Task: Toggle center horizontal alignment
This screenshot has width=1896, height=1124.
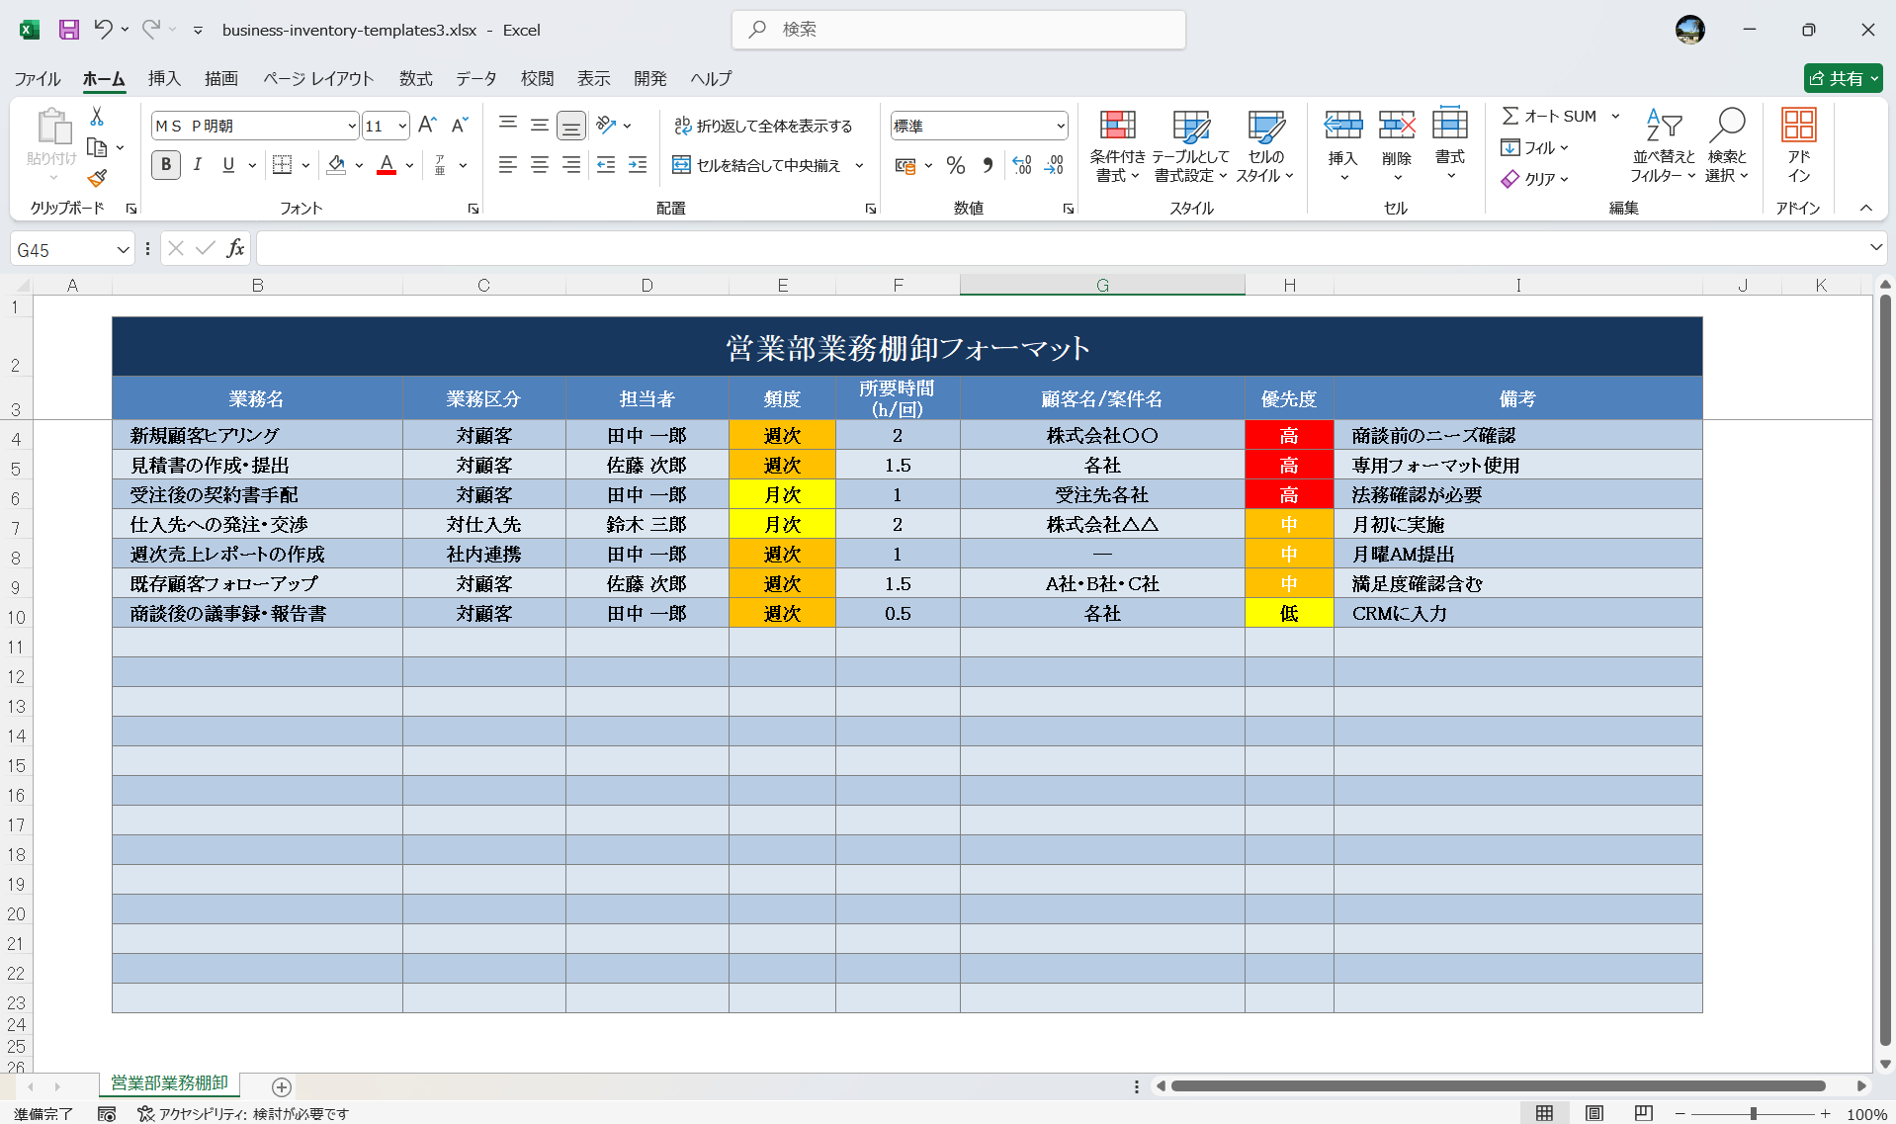Action: pos(540,165)
